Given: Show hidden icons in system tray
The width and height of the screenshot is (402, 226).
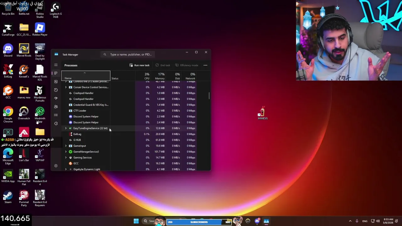Looking at the screenshot, I should (350, 221).
